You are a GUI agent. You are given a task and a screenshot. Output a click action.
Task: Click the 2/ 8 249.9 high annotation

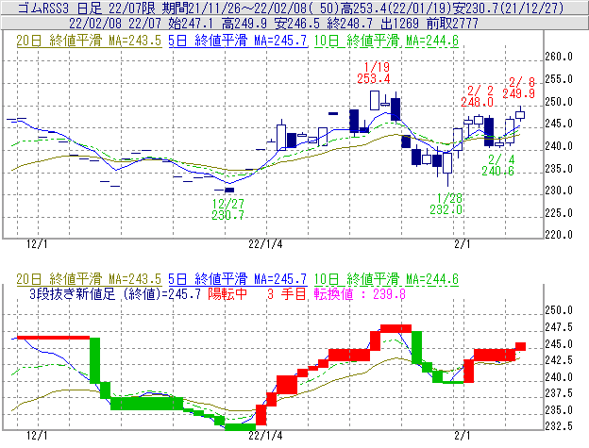[x=519, y=88]
